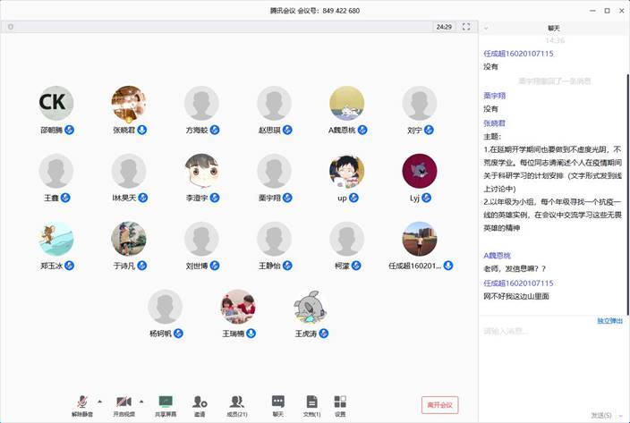Open the 邀请 invite icon
630x423 pixels.
click(199, 403)
